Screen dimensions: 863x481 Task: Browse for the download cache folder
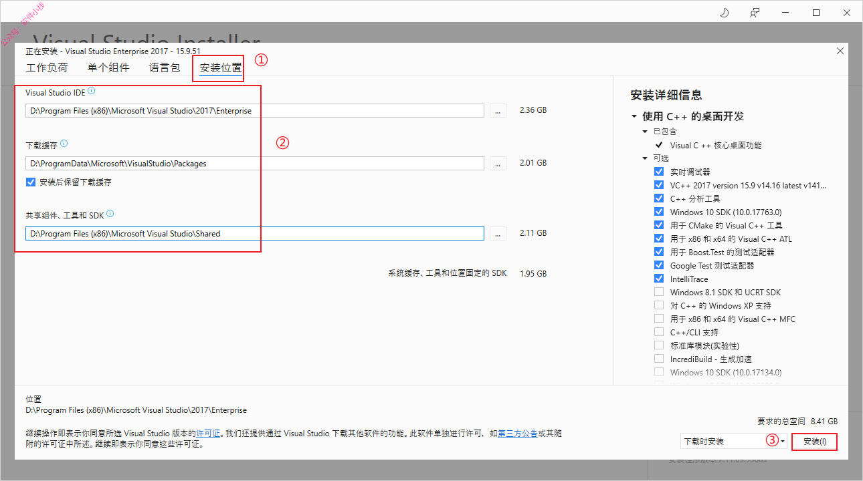tap(498, 163)
